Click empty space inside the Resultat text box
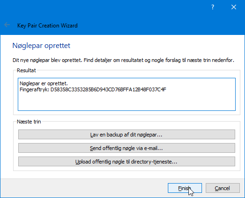The width and height of the screenshot is (245, 198). click(x=127, y=101)
